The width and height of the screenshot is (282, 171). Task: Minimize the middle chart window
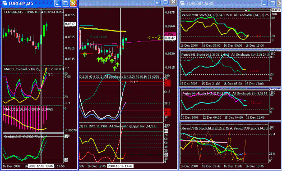(157, 2)
